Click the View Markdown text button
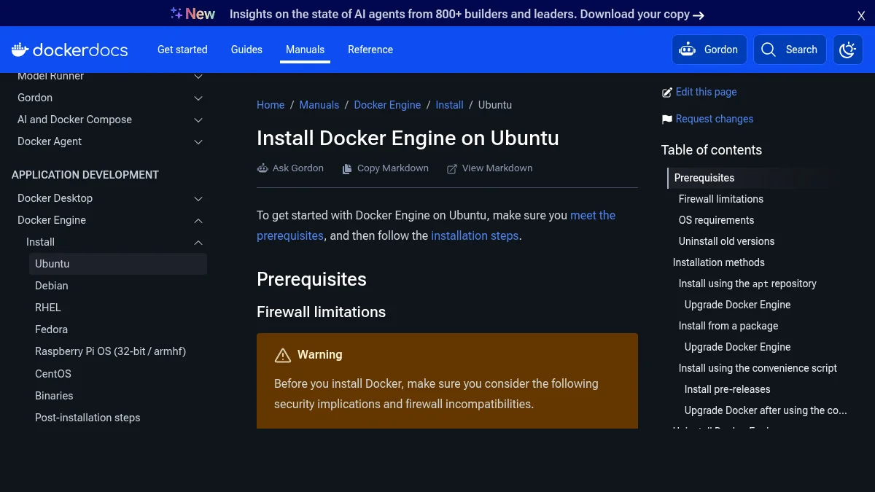 tap(497, 168)
